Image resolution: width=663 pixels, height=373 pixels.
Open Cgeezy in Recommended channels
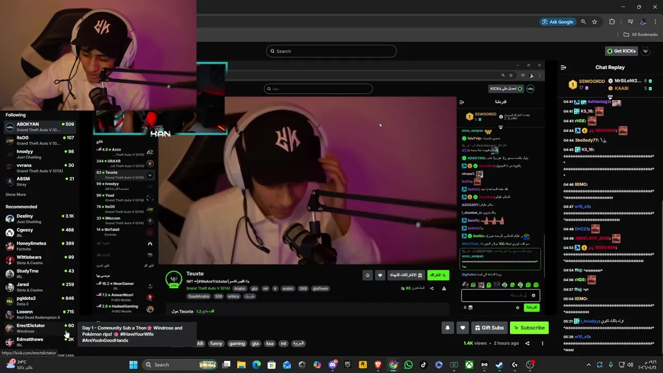click(x=40, y=232)
